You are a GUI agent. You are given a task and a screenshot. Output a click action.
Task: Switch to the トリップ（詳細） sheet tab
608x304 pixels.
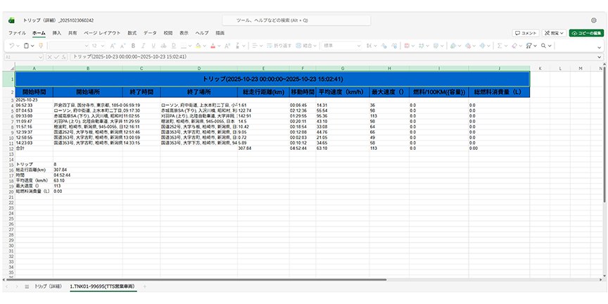coord(48,286)
